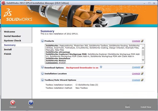158x111 pixels.
Task: Click 'C:\SolidWorks Data (3)' location value
Action: (87, 85)
